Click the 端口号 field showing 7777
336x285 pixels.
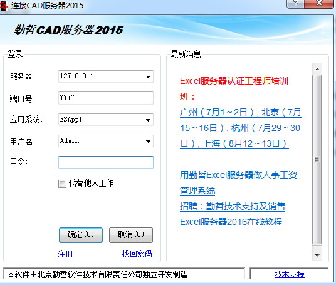[x=106, y=98]
